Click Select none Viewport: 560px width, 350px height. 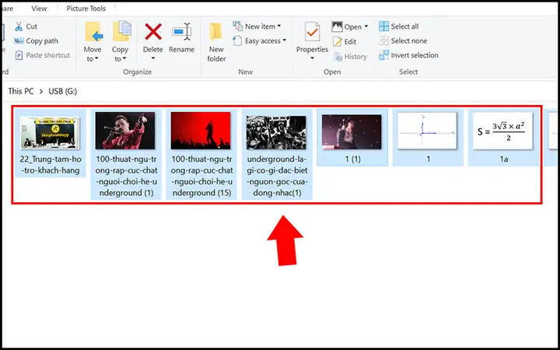click(x=403, y=40)
